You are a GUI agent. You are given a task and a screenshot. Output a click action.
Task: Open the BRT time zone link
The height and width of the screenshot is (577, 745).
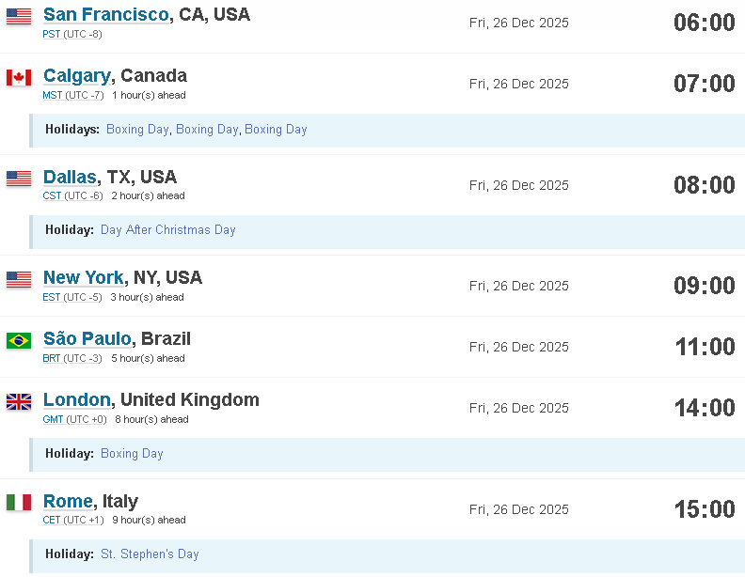point(52,358)
